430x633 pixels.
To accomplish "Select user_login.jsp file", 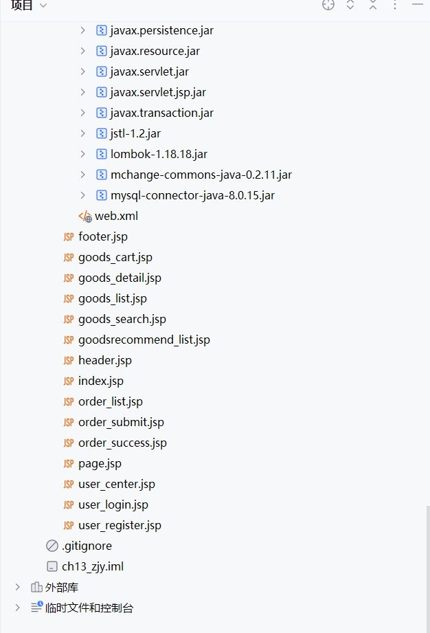I will [113, 504].
